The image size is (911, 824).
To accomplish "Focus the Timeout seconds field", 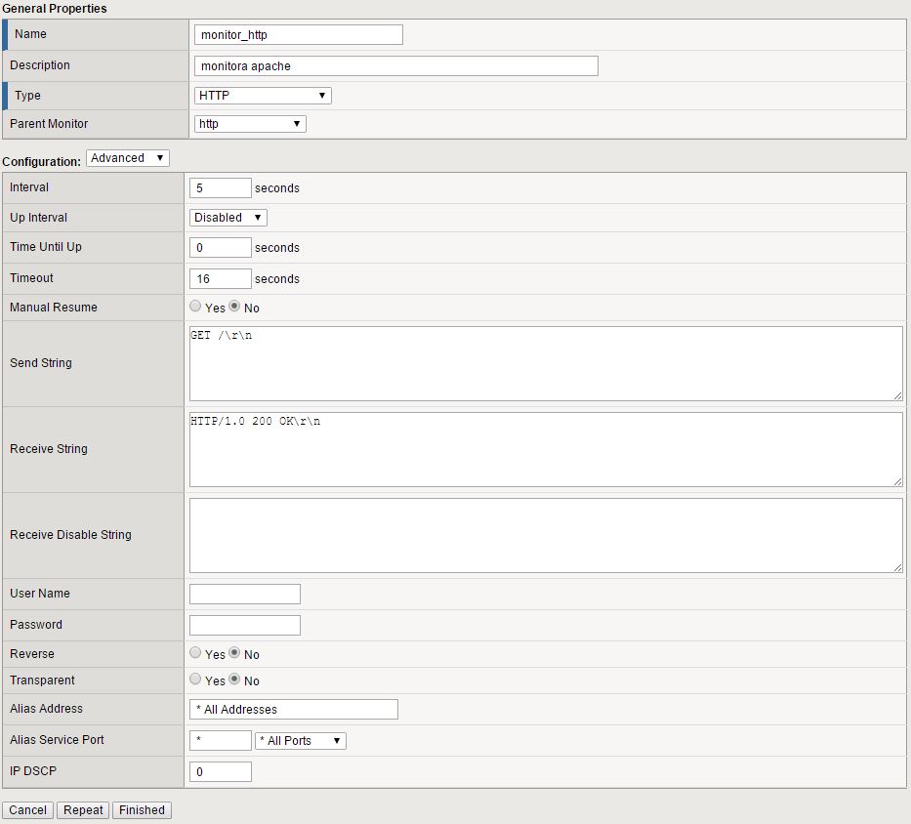I will coord(220,279).
